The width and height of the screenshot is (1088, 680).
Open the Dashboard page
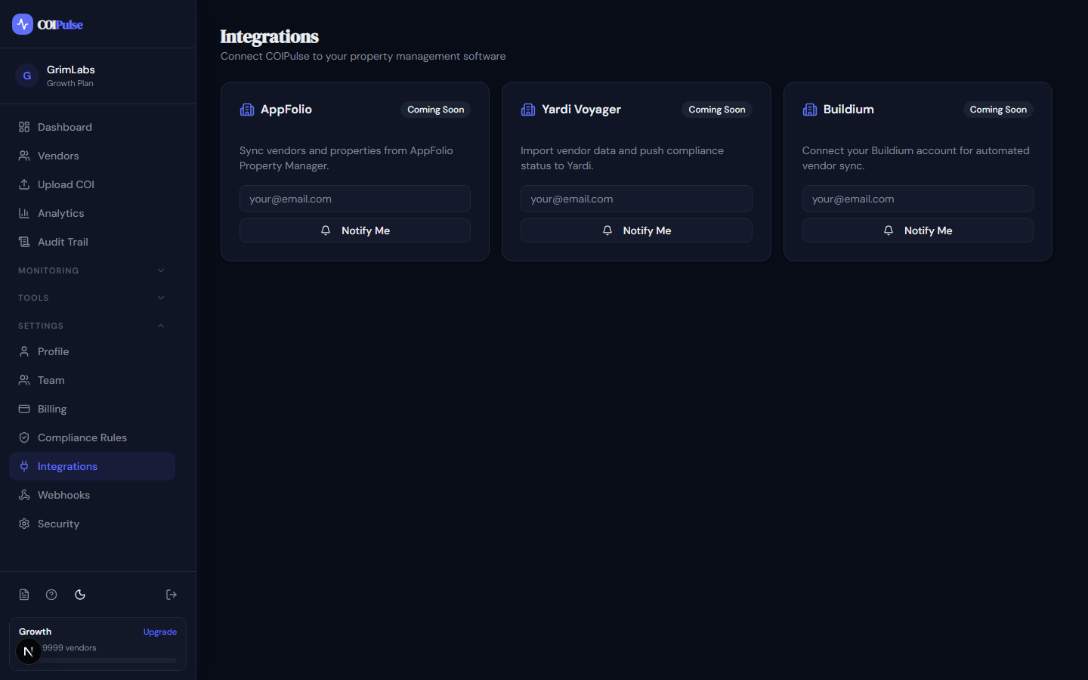coord(92,127)
